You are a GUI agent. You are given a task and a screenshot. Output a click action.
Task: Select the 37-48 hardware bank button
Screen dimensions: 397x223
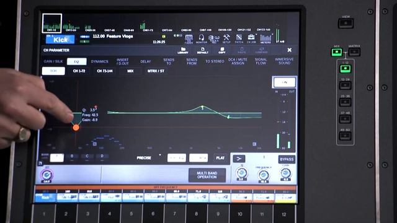click(346, 118)
